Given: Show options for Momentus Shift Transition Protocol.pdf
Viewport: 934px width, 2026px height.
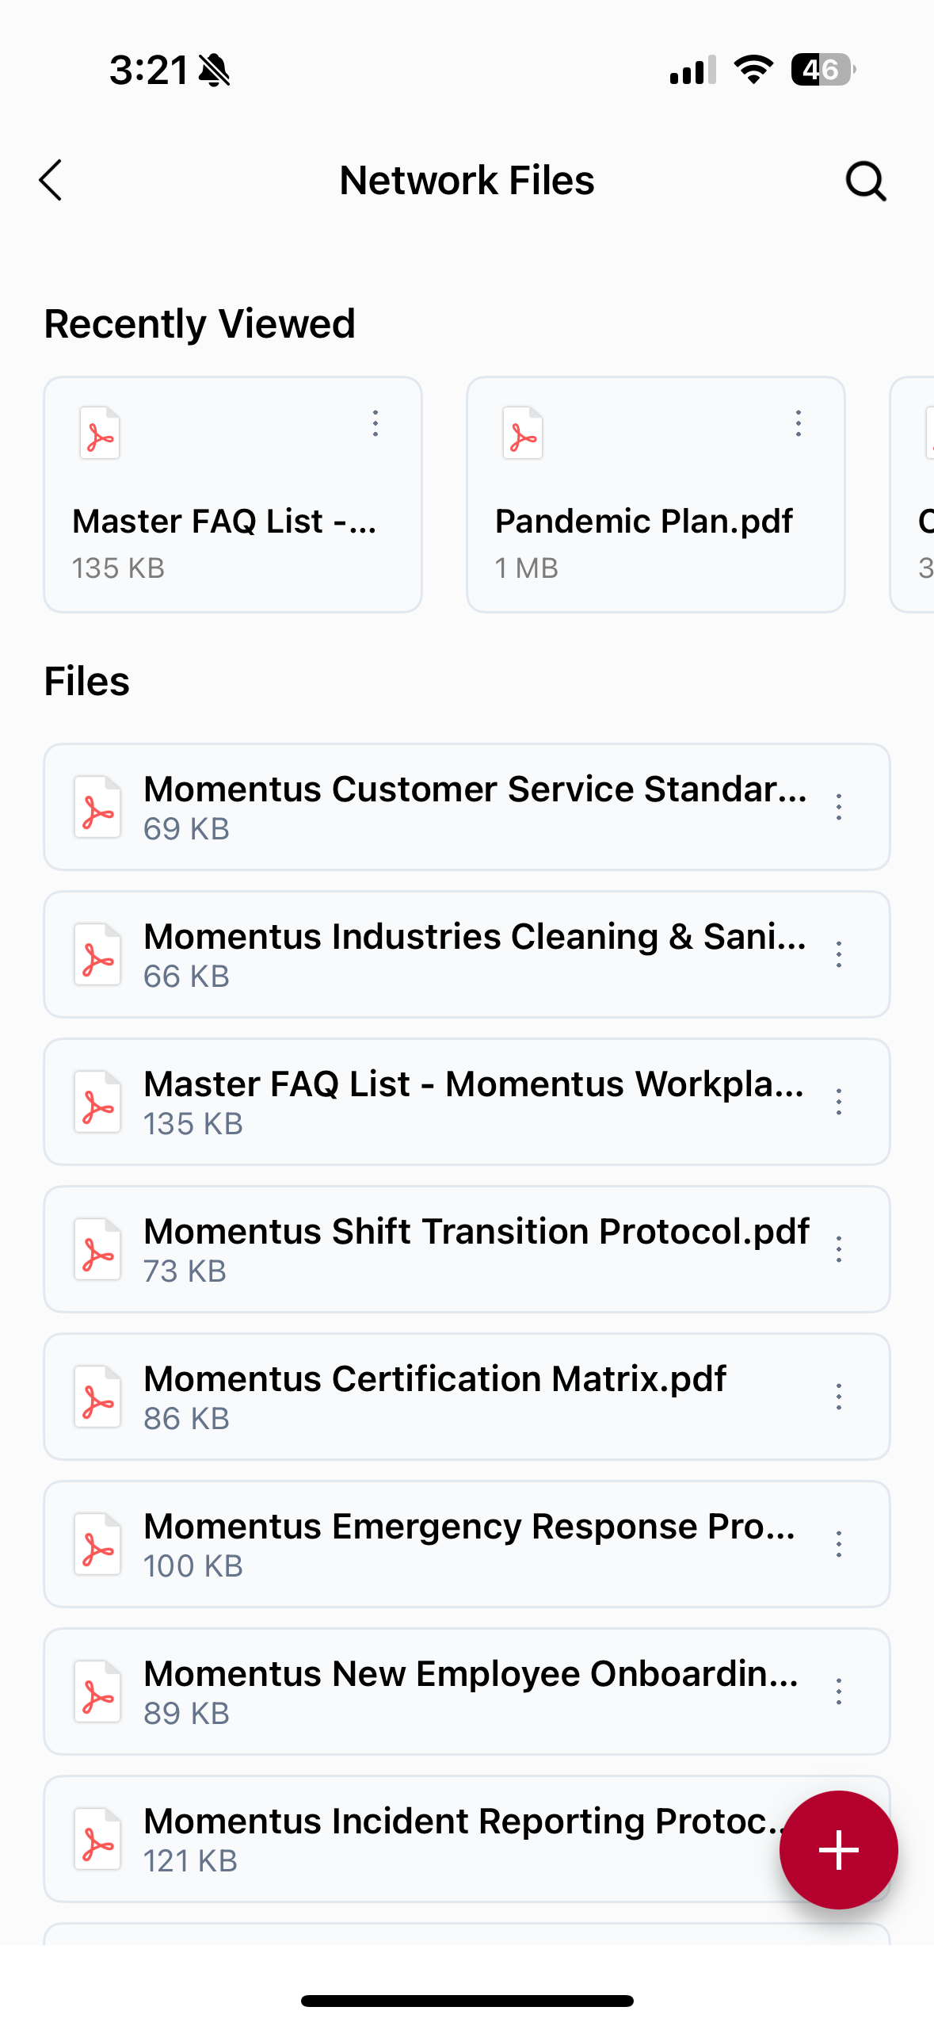Looking at the screenshot, I should [x=839, y=1249].
